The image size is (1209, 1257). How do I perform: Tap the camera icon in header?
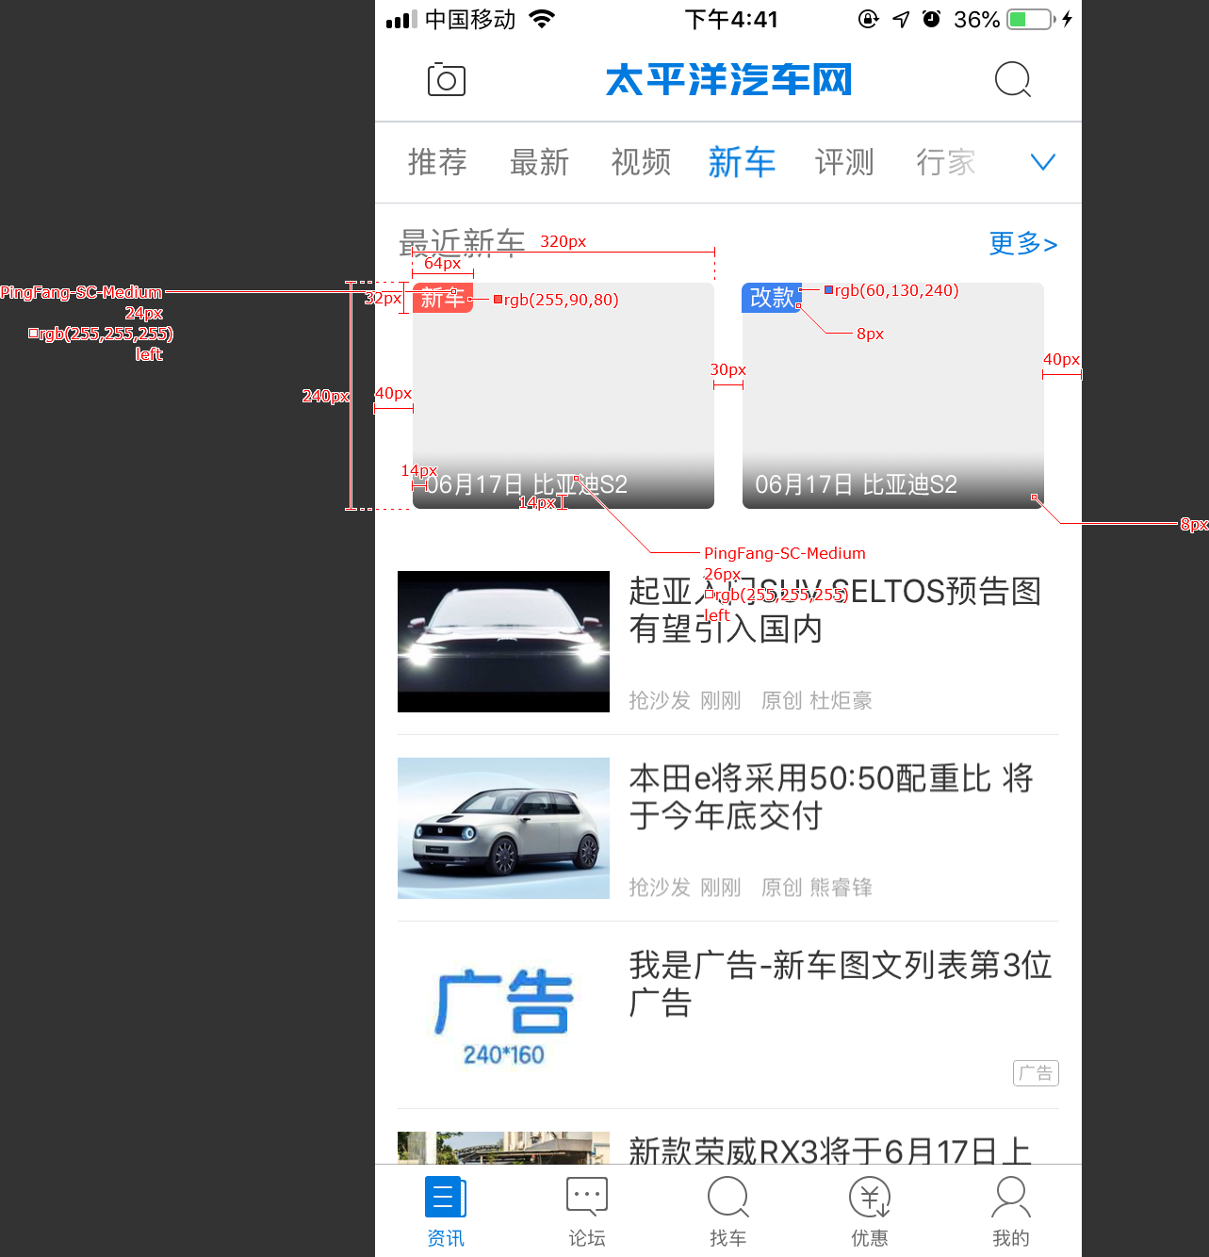pyautogui.click(x=446, y=80)
